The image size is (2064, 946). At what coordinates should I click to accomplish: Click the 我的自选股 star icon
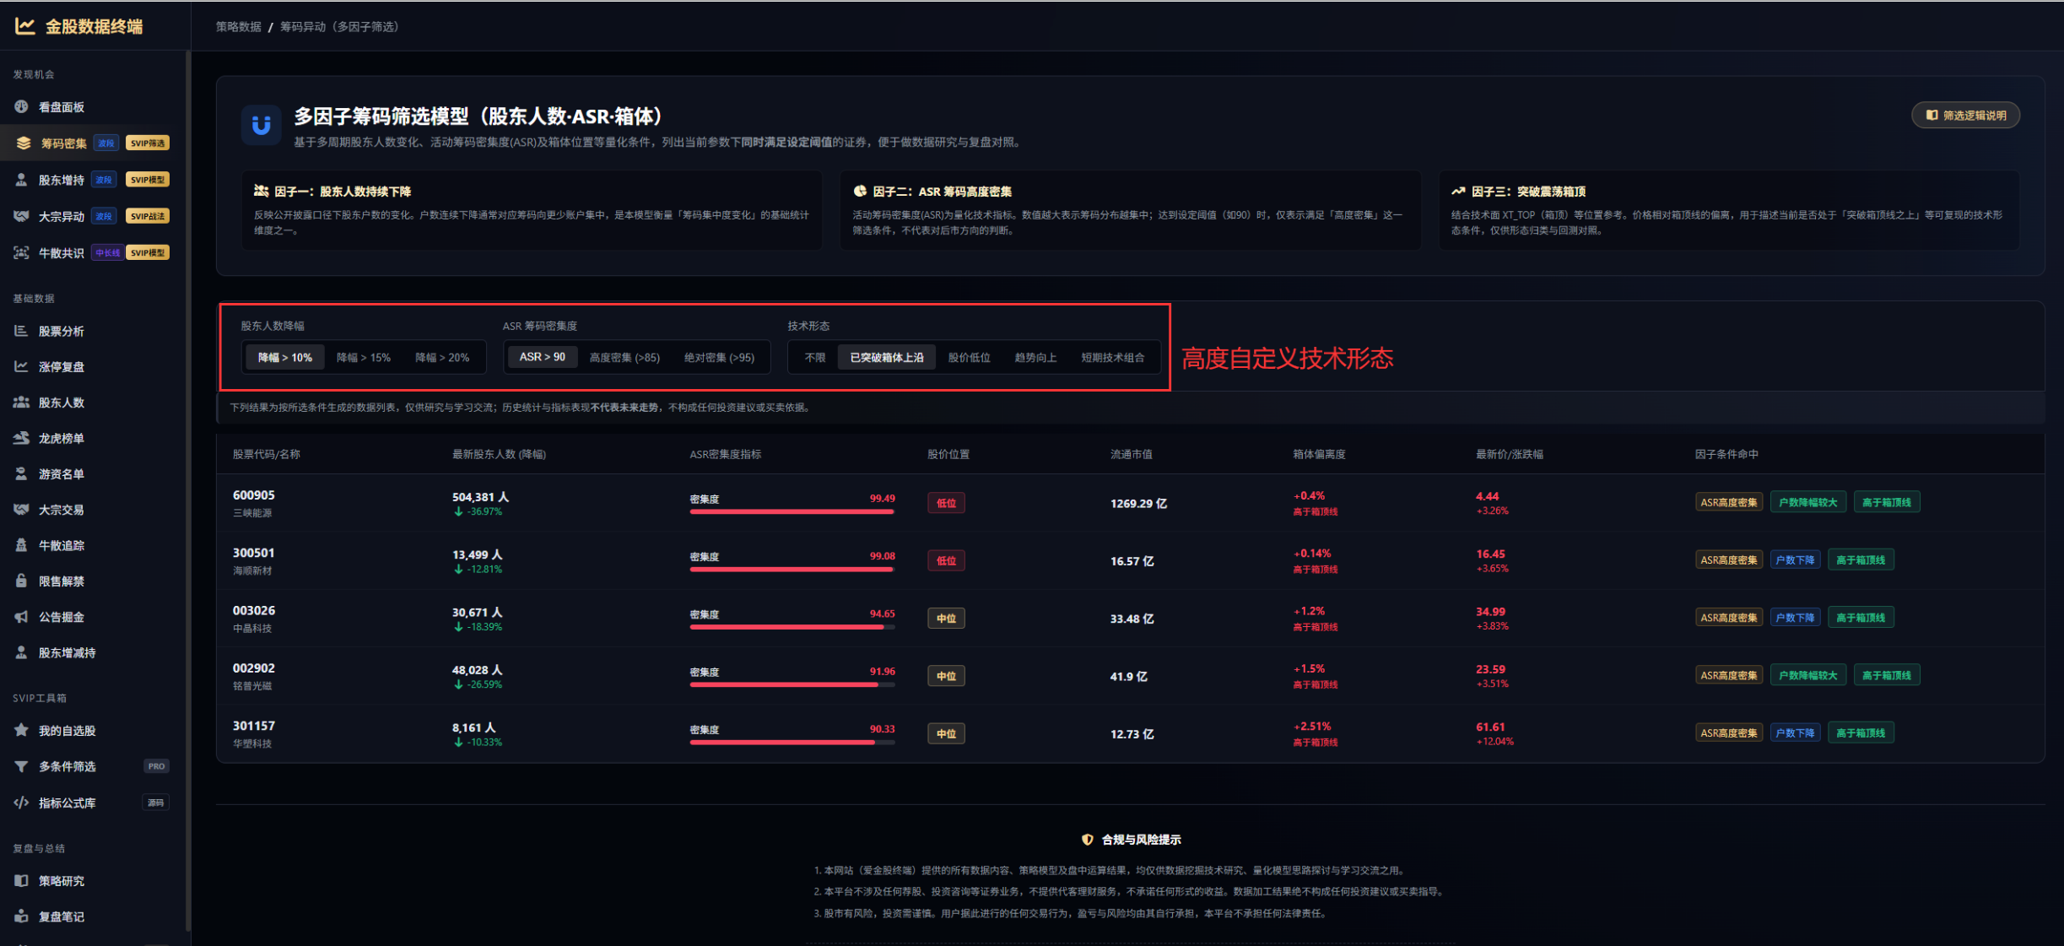(21, 730)
